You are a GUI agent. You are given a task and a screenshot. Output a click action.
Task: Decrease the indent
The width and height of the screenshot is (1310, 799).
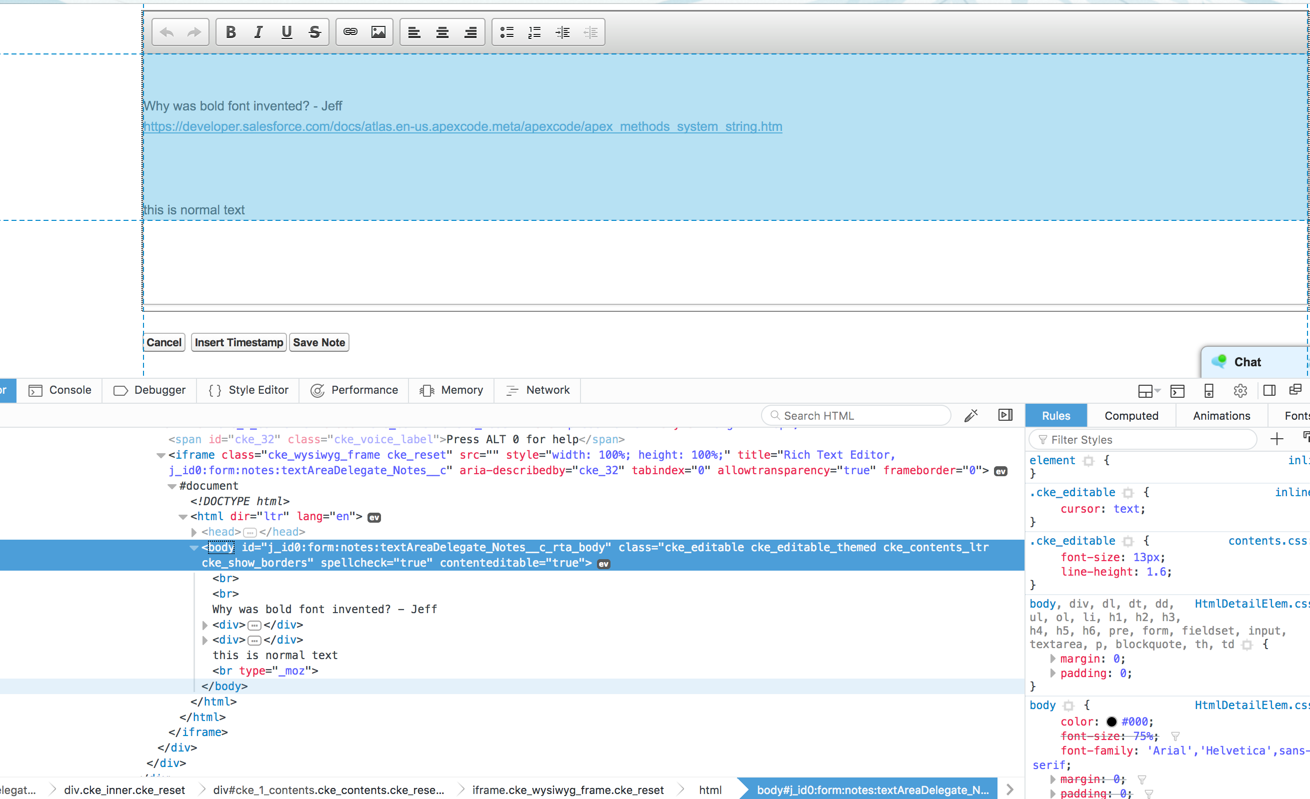pyautogui.click(x=590, y=32)
